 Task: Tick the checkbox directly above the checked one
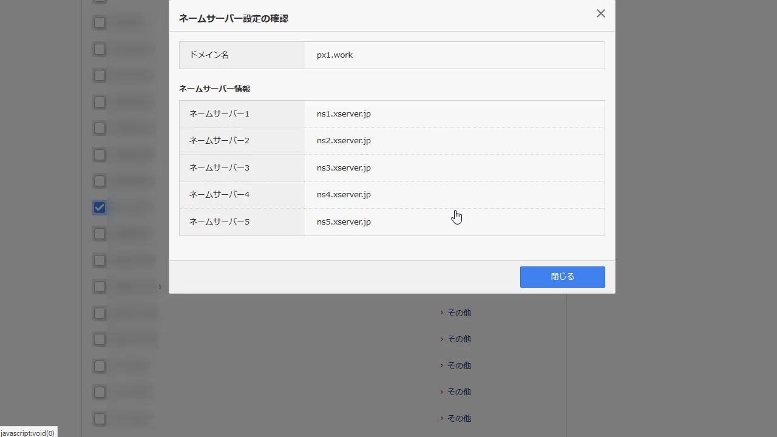100,181
